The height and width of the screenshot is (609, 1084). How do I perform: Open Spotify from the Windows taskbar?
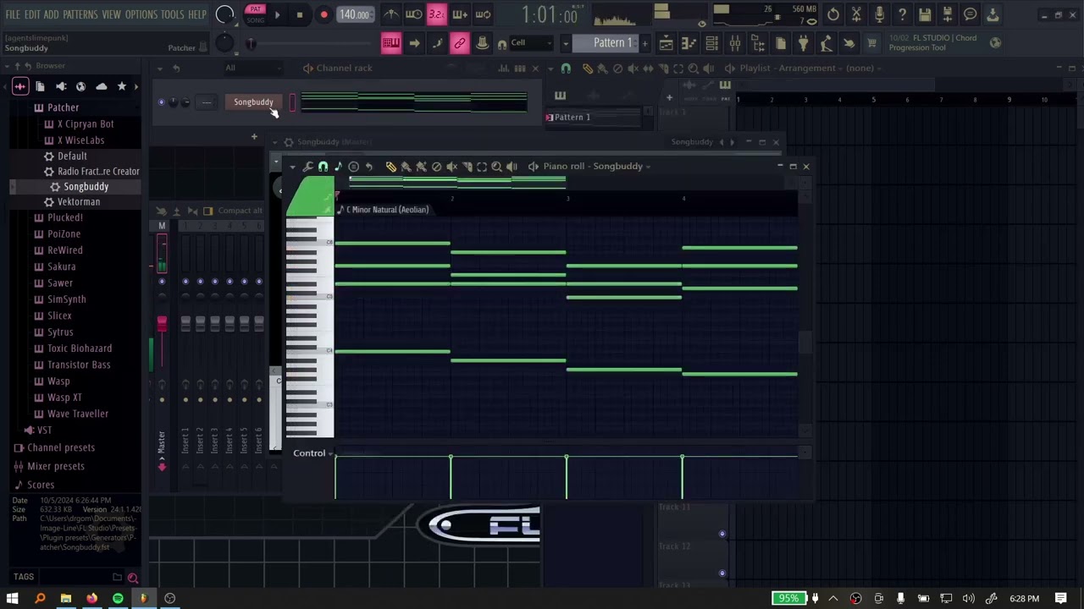point(118,598)
